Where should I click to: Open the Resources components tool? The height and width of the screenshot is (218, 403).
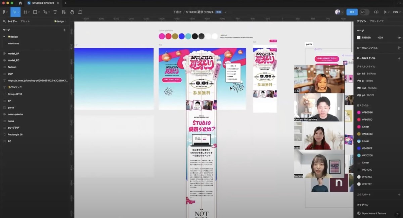click(63, 12)
